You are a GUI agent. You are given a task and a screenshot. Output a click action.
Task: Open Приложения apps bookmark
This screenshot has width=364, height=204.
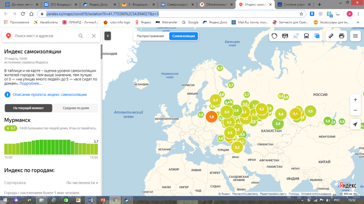click(16, 22)
